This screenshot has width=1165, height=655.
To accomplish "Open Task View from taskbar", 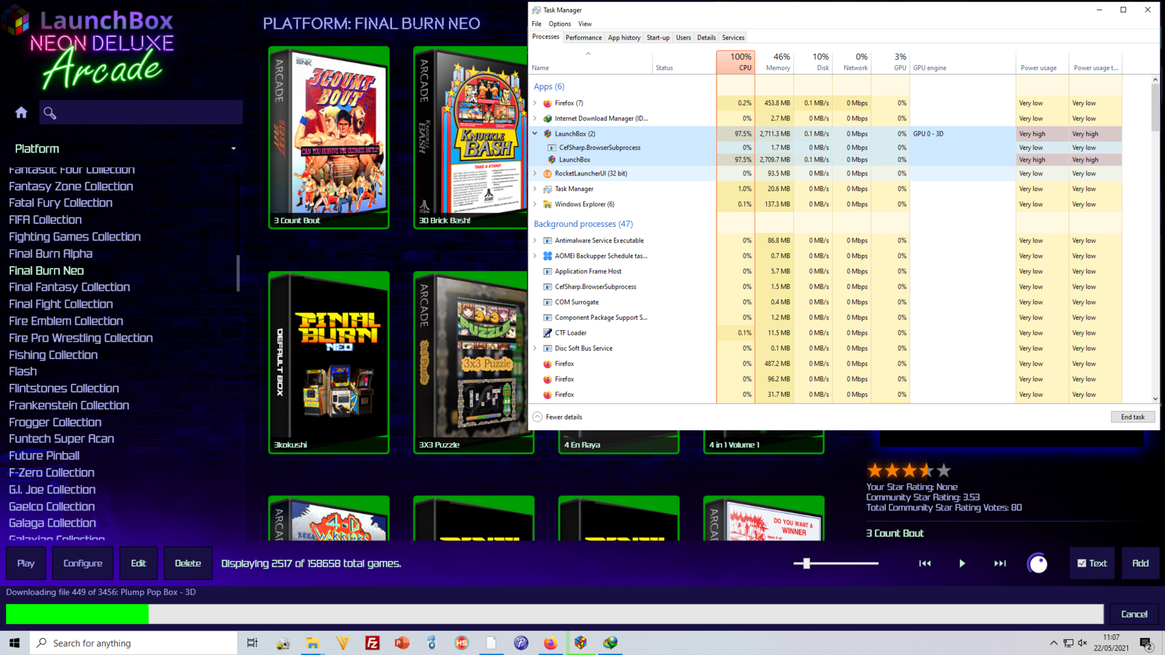I will point(252,643).
